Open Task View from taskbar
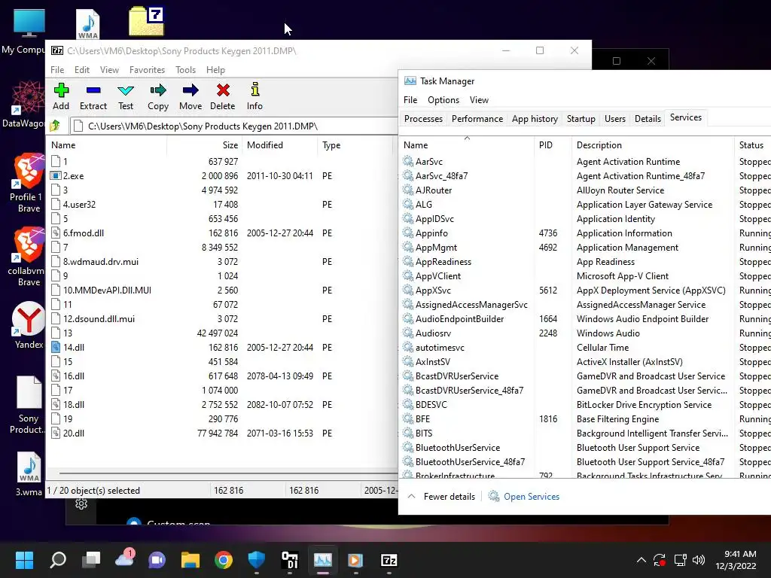The width and height of the screenshot is (771, 578). [91, 560]
